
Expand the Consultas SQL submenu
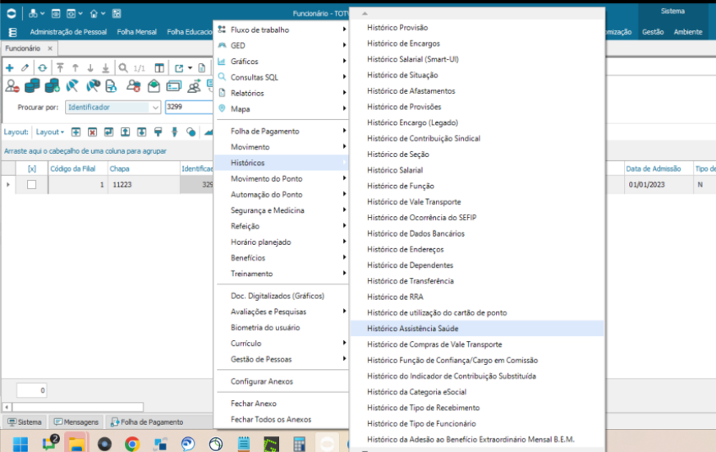(x=282, y=77)
